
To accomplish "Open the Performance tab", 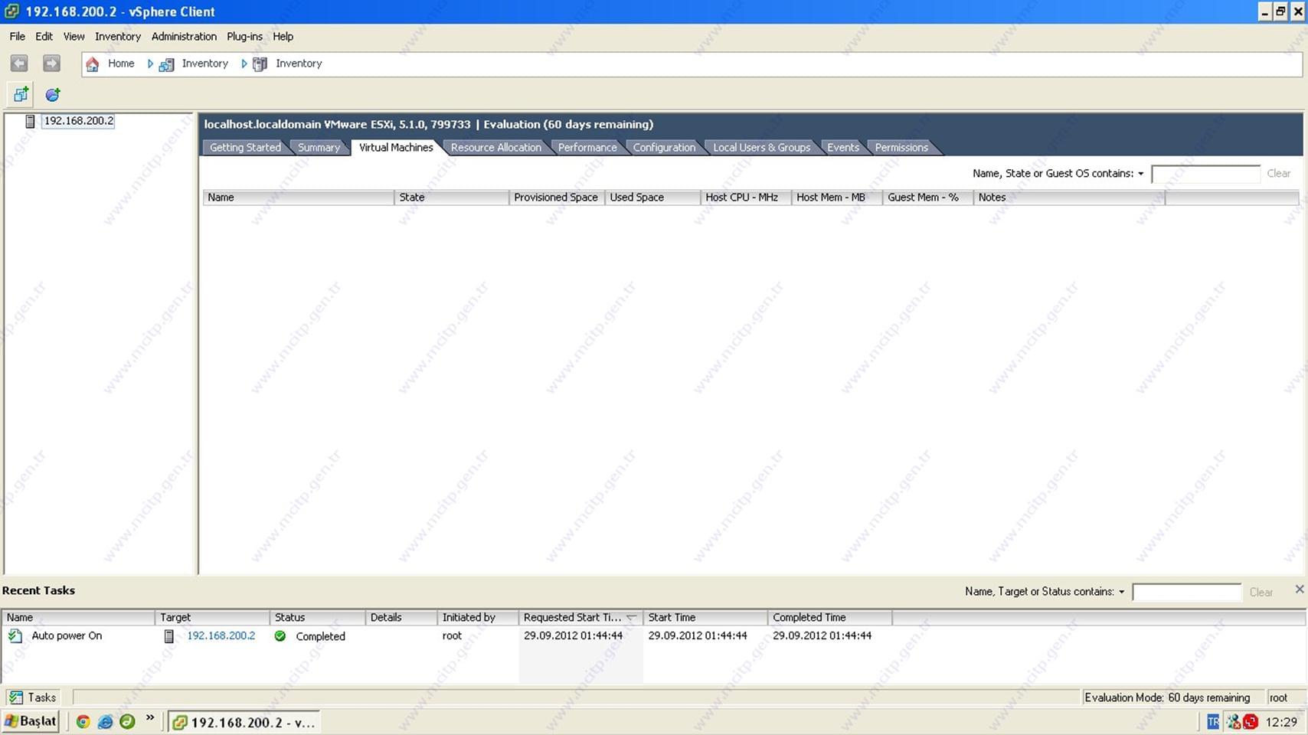I will point(587,148).
